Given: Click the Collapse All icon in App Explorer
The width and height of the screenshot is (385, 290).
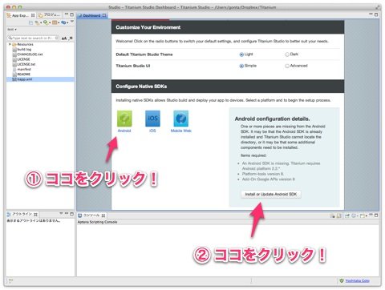Looking at the screenshot, I should point(30,22).
